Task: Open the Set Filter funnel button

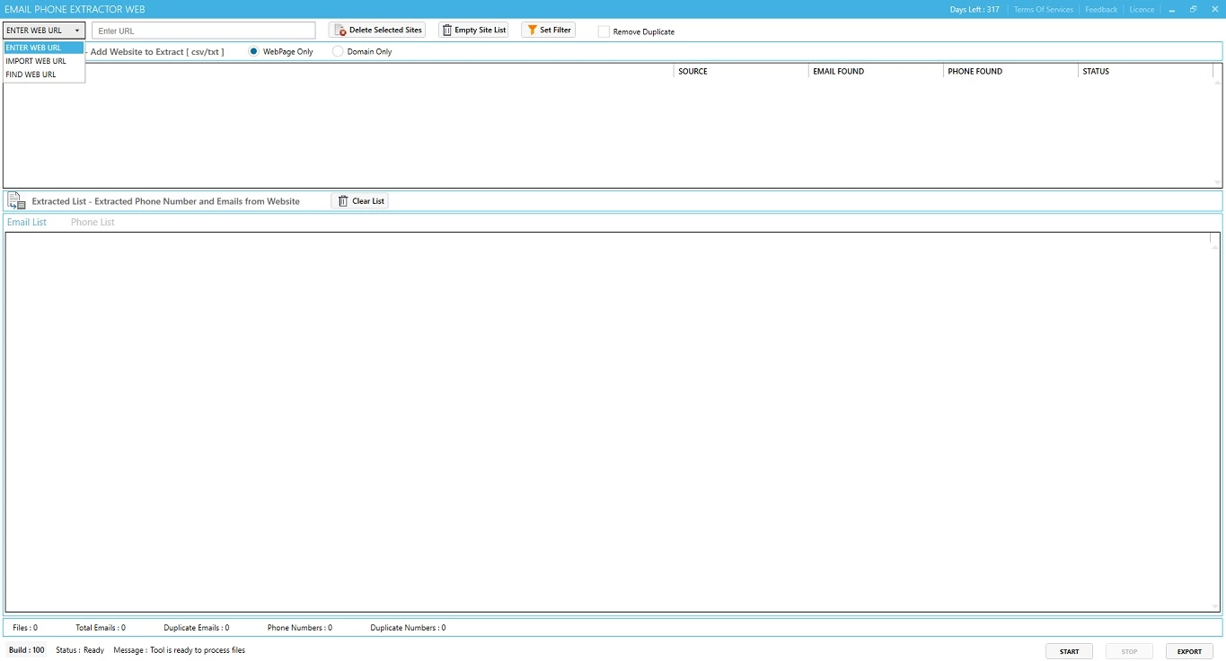Action: pos(532,31)
